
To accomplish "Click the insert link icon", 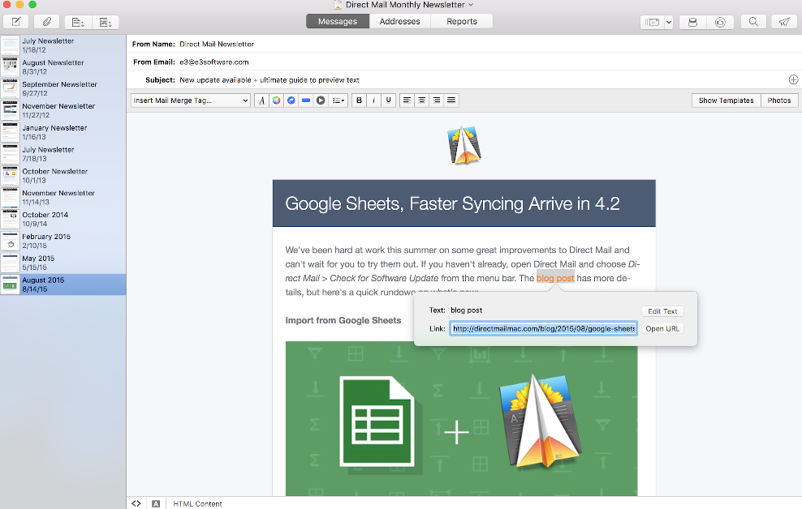I will (x=291, y=101).
